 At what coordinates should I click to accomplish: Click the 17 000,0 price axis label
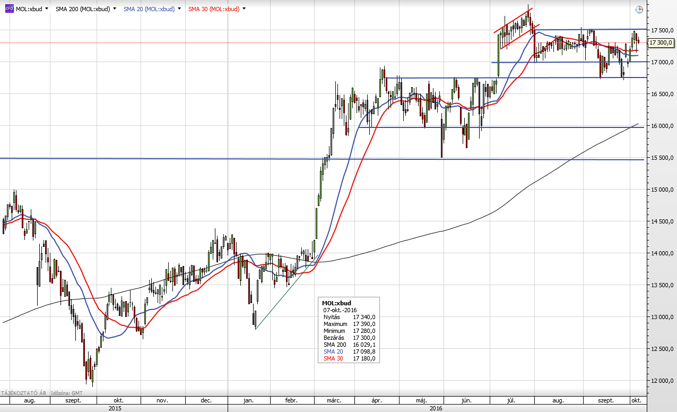[x=662, y=62]
